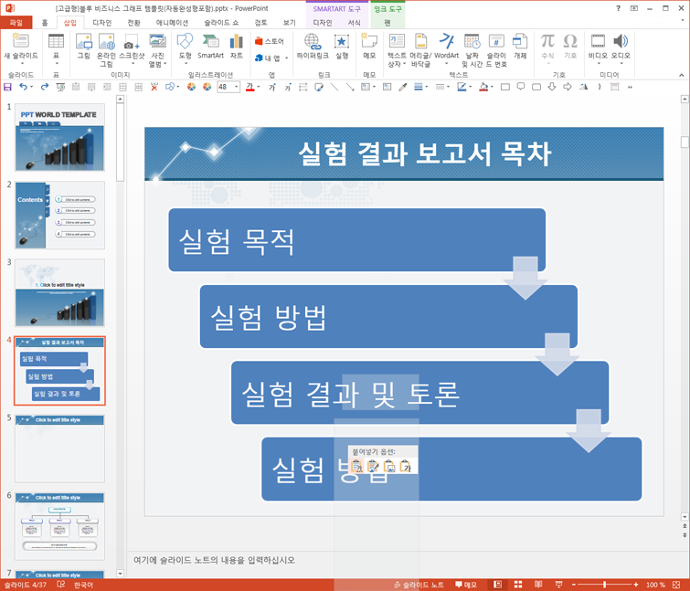Switch to the Design (디자인) ribbon tab
This screenshot has height=591, width=690.
tap(102, 23)
